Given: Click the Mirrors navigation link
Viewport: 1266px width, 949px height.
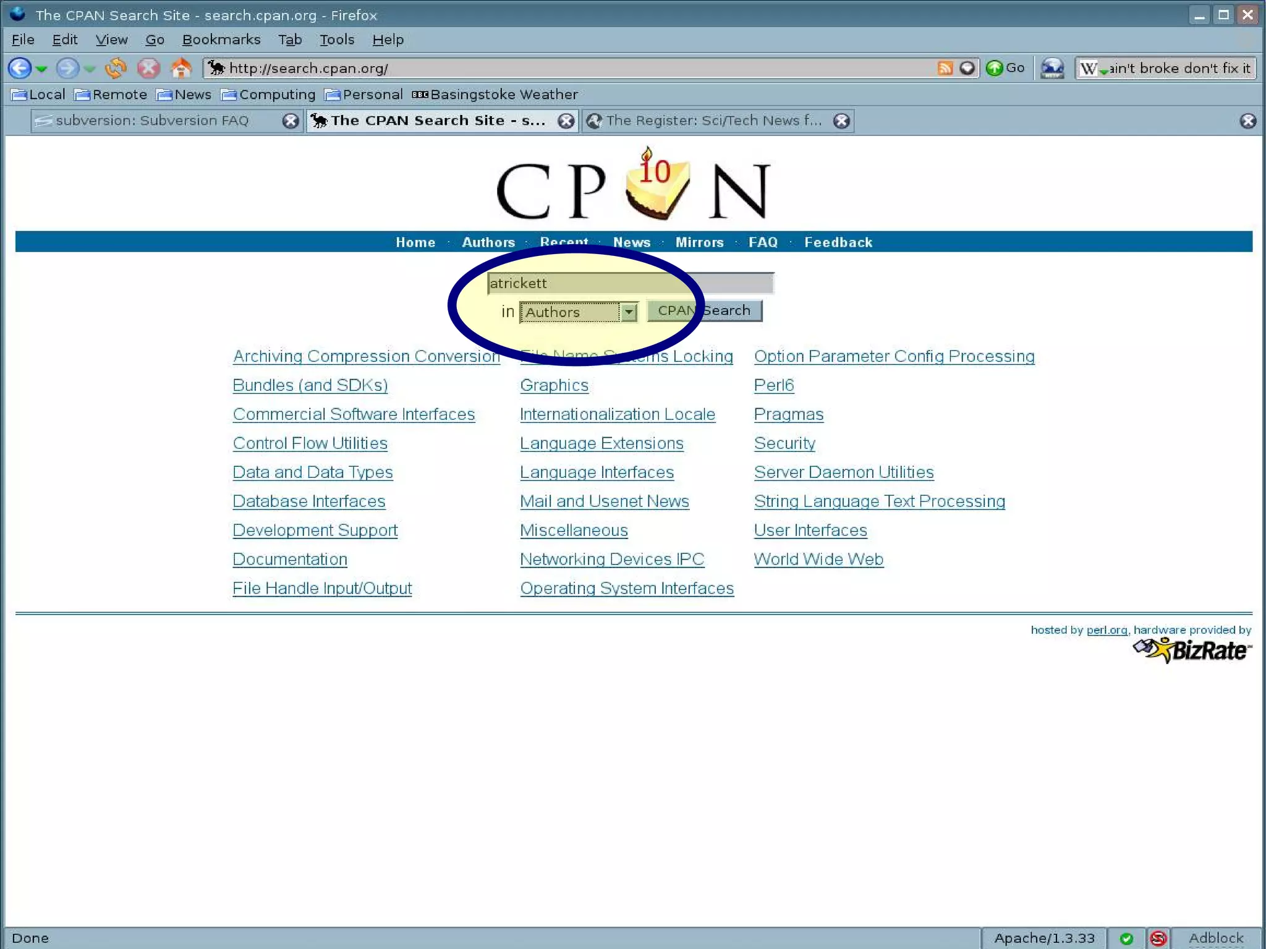Looking at the screenshot, I should click(x=699, y=242).
